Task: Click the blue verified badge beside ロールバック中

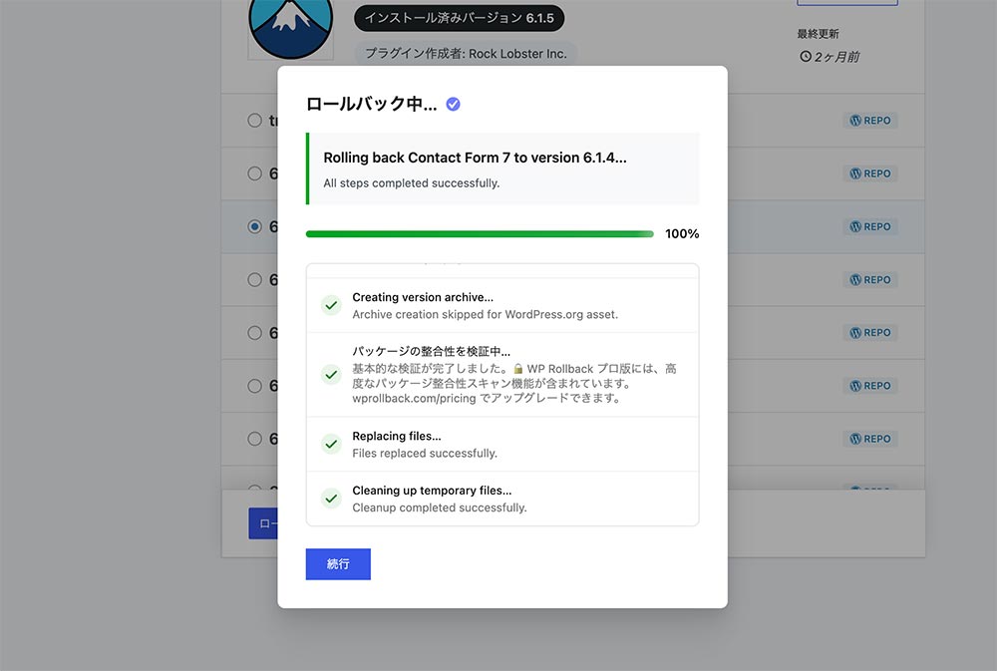Action: (x=453, y=104)
